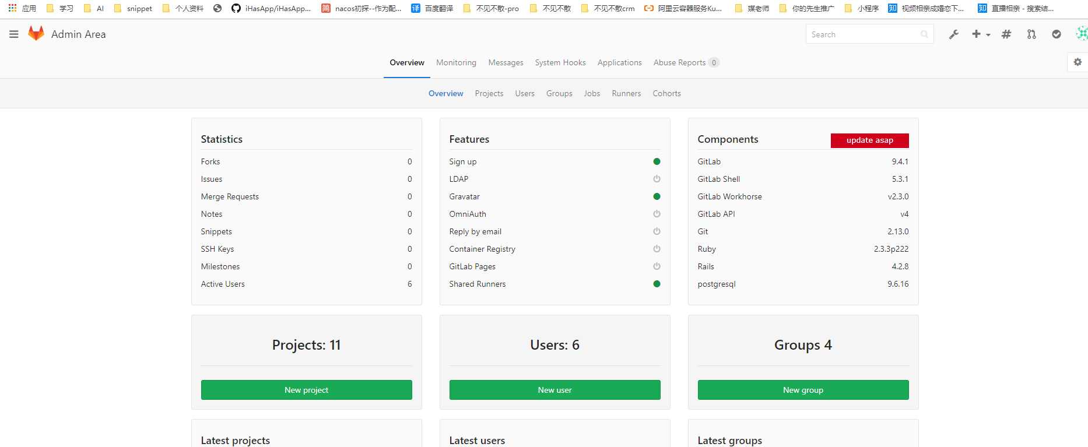This screenshot has height=447, width=1088.
Task: Click the update asap badge
Action: [869, 140]
